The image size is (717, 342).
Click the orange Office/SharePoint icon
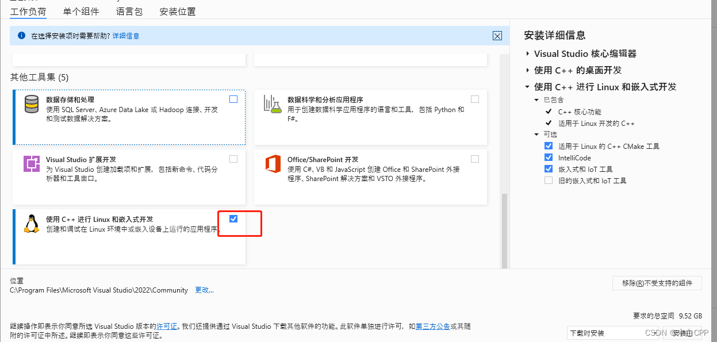pyautogui.click(x=273, y=164)
